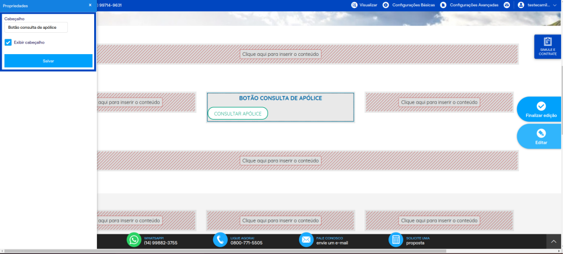564x254 pixels.
Task: Click the Consultar Apólice button
Action: (x=238, y=113)
